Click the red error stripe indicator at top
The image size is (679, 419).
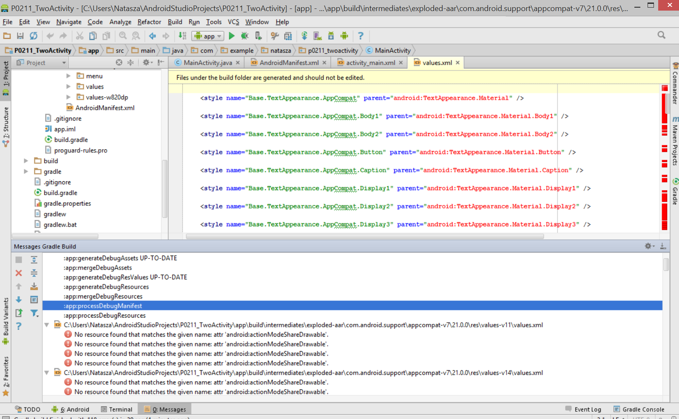pyautogui.click(x=665, y=88)
